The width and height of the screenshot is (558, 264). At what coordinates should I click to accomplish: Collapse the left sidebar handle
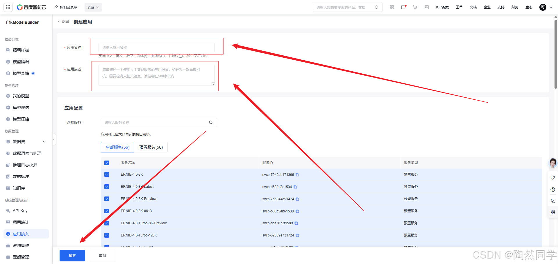[54, 139]
